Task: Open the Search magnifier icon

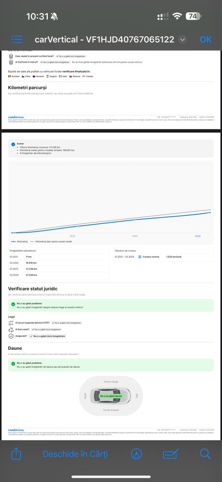Action: 205,454
